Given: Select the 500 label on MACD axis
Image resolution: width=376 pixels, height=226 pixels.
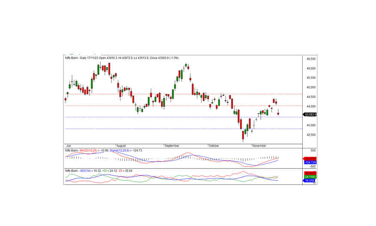Looking at the screenshot, I should click(314, 151).
